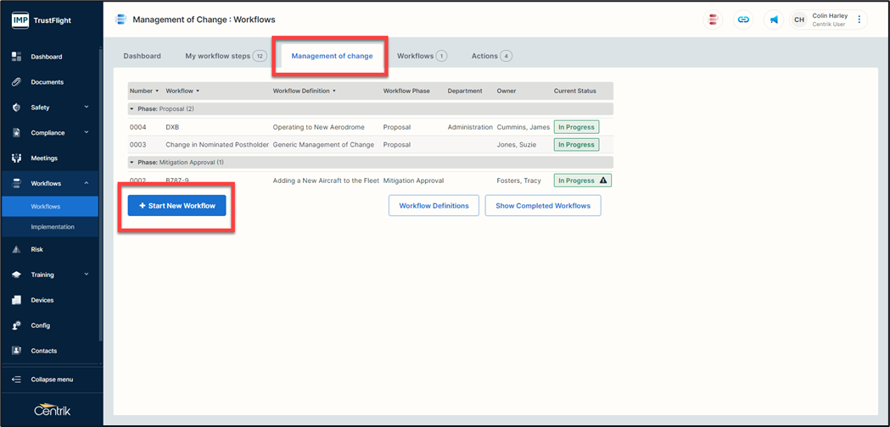Collapse the Phase: Proposal group
Viewport: 890px width, 427px height.
pyautogui.click(x=132, y=109)
